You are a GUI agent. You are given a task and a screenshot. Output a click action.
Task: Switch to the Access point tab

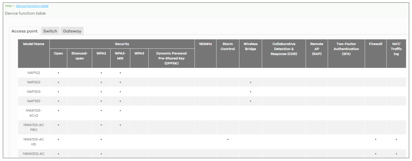(x=25, y=31)
